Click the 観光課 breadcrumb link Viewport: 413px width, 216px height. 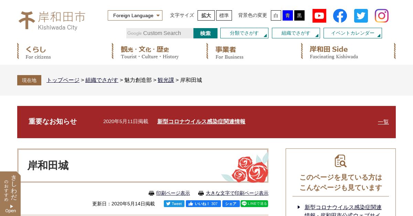166,80
